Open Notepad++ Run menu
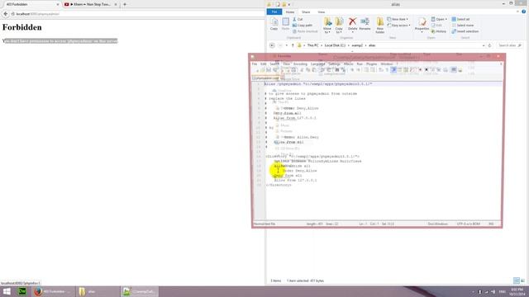529x297 pixels. (360, 64)
